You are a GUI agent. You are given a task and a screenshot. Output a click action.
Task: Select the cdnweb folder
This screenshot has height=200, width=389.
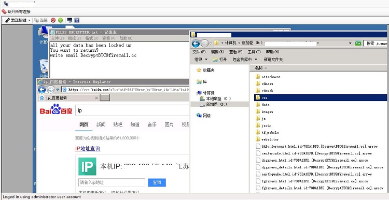[265, 91]
